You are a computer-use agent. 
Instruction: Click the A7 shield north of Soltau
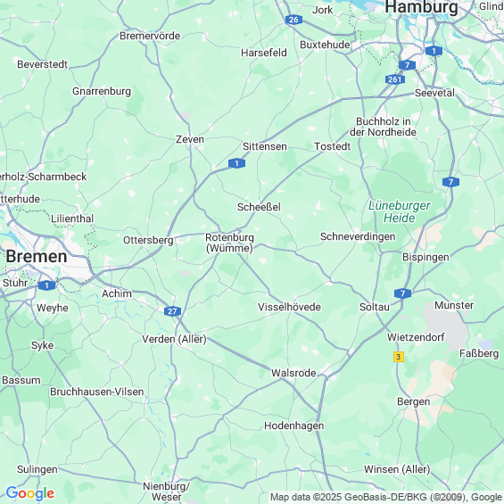pos(402,293)
